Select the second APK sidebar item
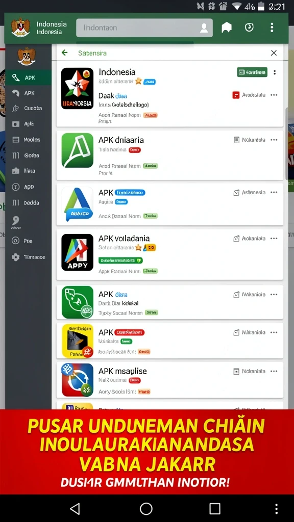Image resolution: width=294 pixels, height=522 pixels. (x=29, y=93)
